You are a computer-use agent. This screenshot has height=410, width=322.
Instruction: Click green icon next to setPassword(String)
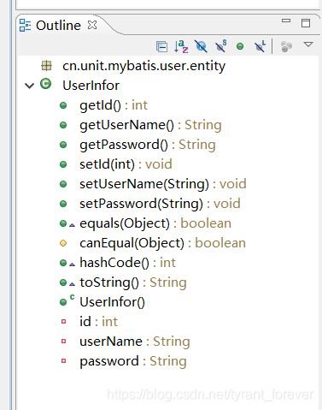(63, 204)
